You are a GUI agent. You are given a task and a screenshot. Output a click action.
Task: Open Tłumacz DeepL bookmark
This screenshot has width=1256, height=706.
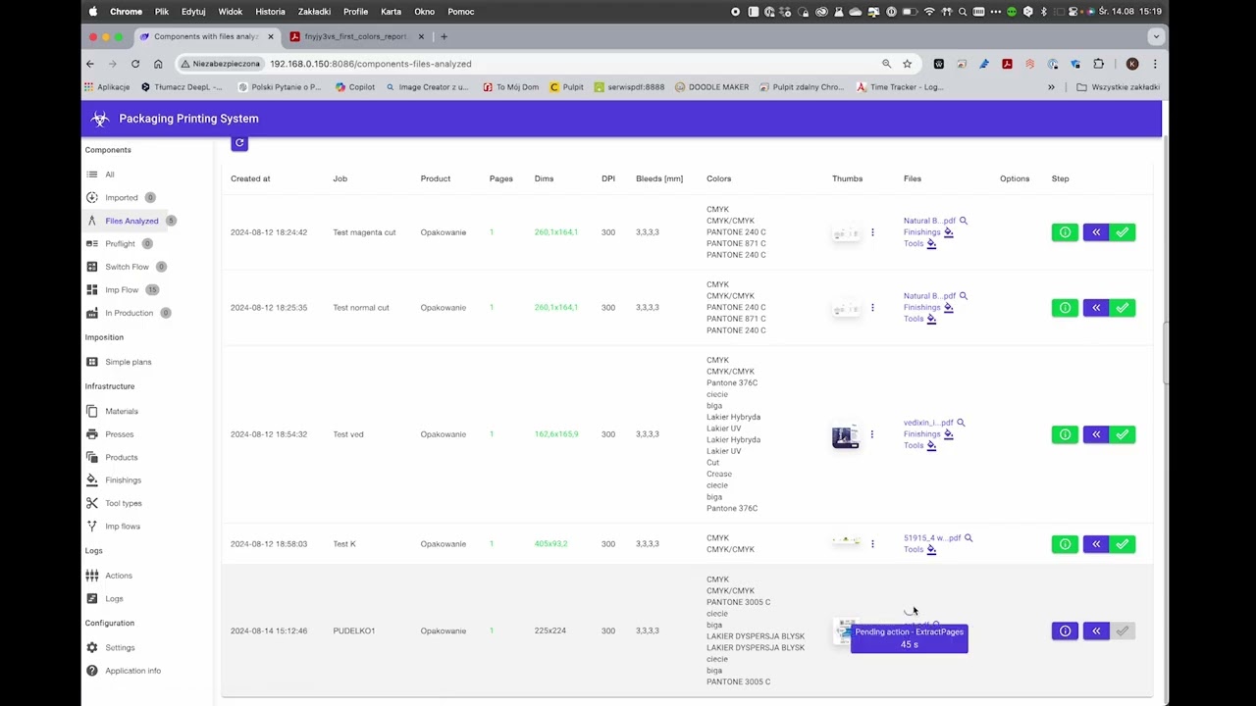click(x=182, y=87)
